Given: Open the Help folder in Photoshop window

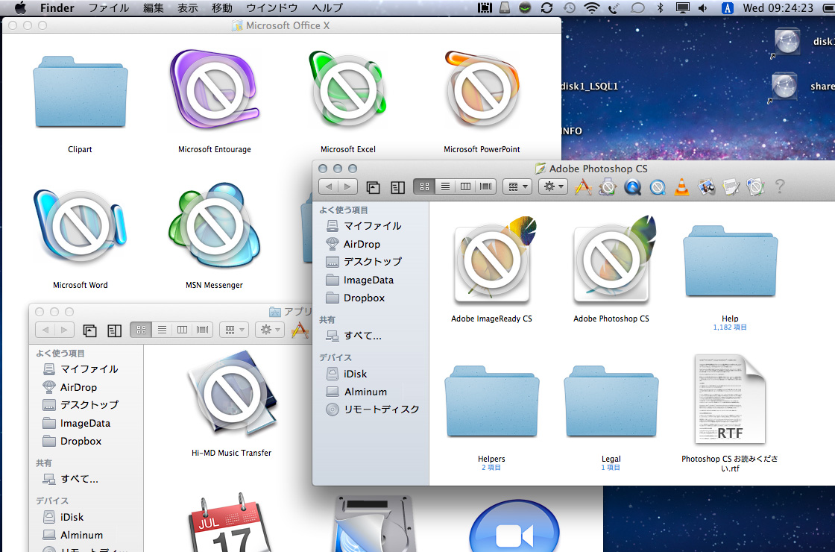Looking at the screenshot, I should (x=730, y=261).
